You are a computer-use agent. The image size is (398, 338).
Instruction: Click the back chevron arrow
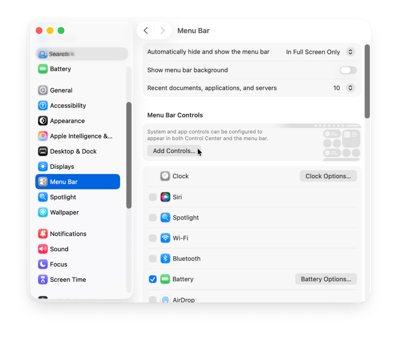pos(145,30)
